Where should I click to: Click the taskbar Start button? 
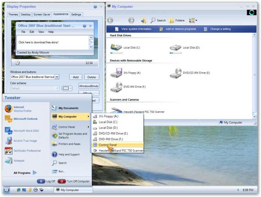6,190
